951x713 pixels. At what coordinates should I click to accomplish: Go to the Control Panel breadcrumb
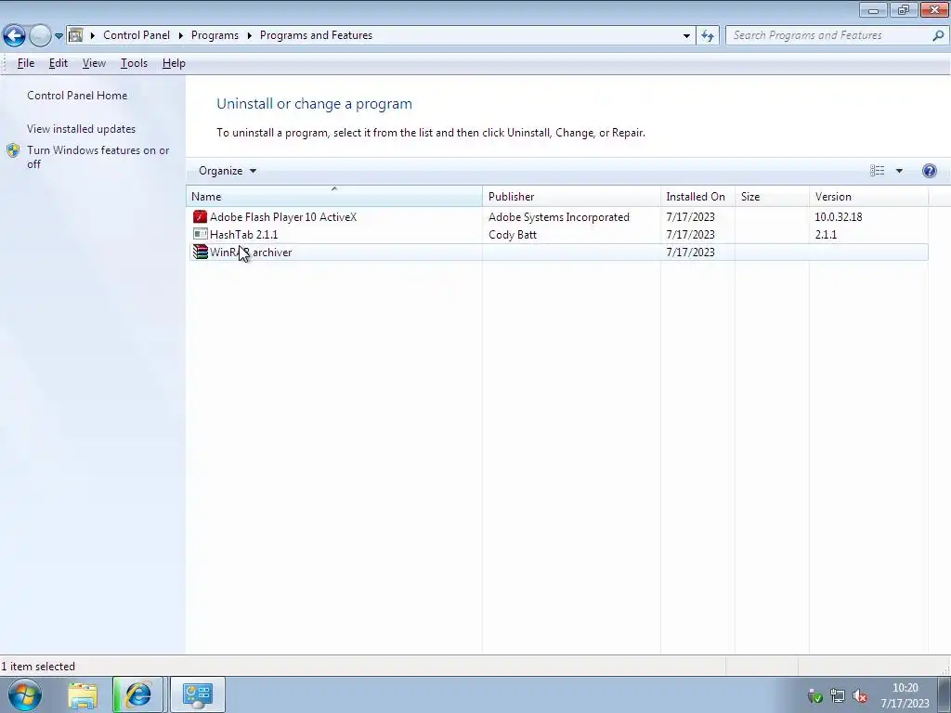pos(137,35)
